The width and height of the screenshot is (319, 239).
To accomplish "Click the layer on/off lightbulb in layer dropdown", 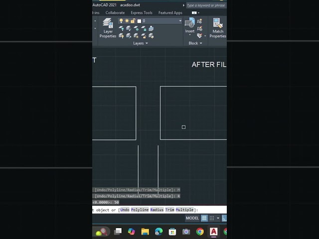I will tap(121, 21).
